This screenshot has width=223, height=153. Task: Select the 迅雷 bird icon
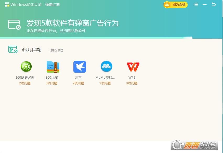[80, 67]
